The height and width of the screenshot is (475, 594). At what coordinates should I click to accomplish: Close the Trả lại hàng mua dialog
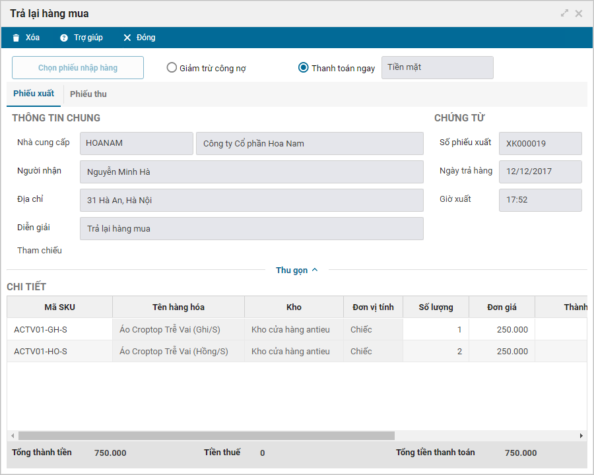coord(579,14)
